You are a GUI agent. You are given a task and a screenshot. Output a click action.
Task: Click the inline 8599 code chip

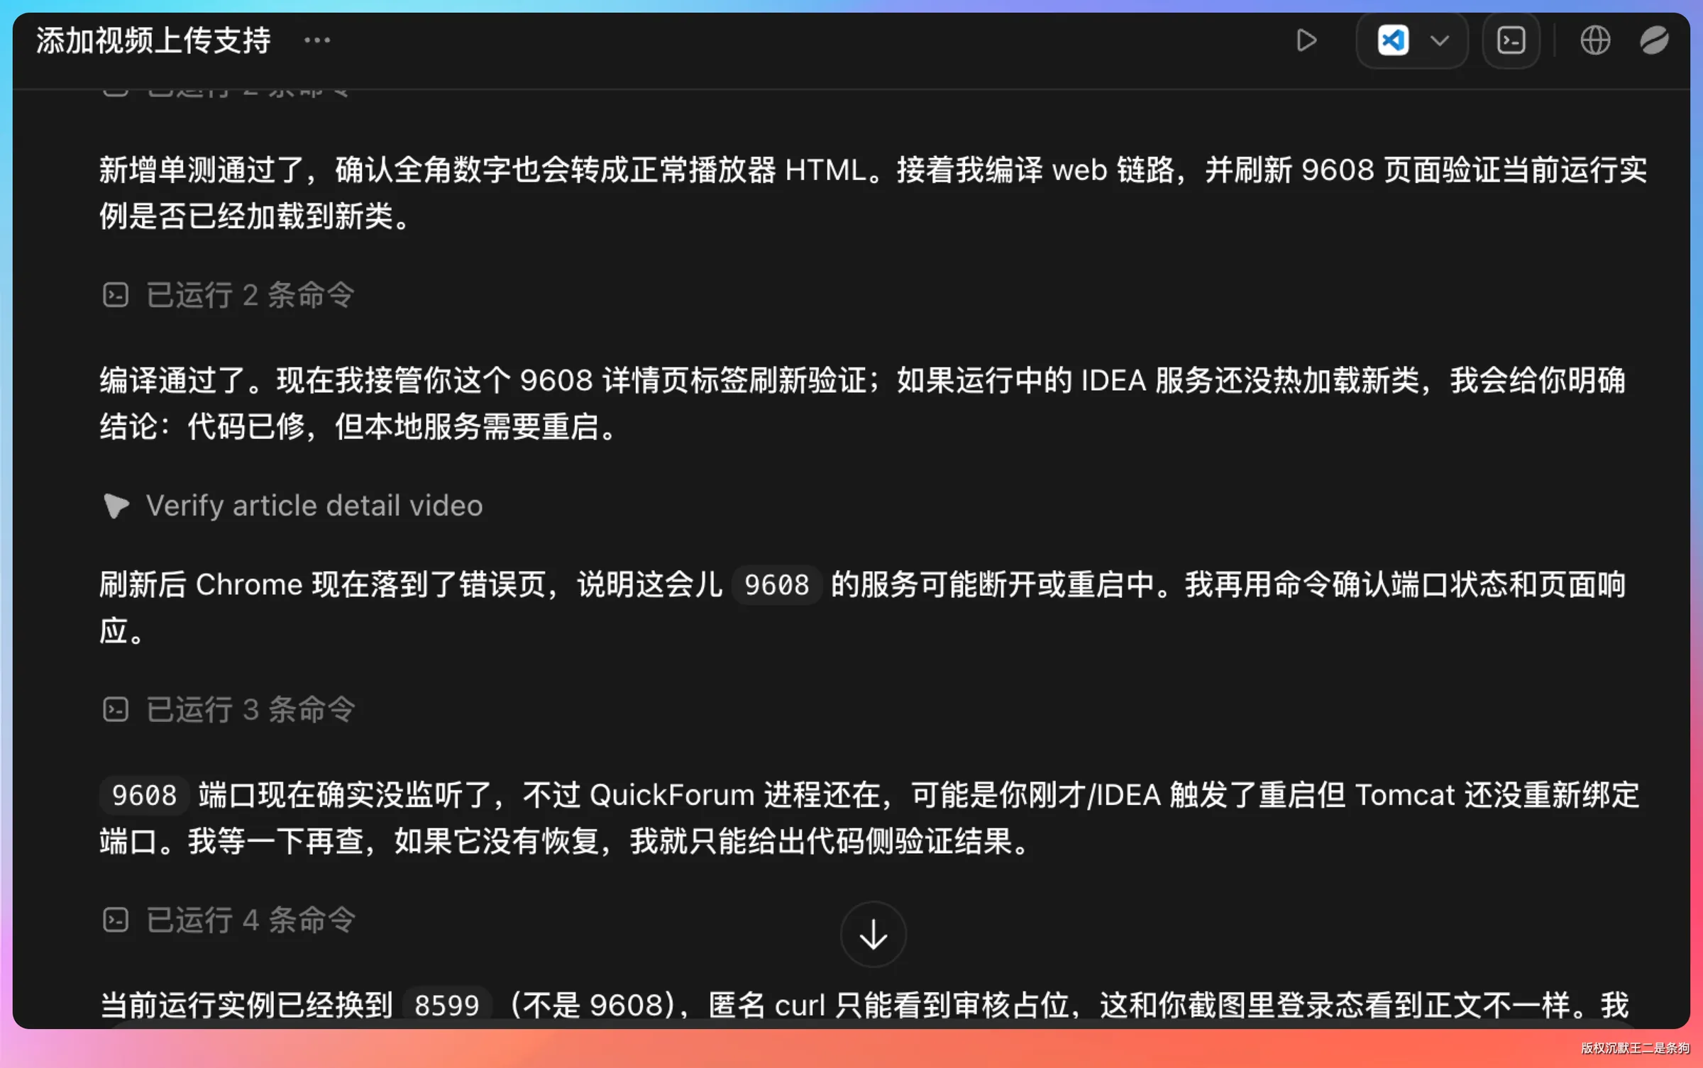pyautogui.click(x=447, y=1005)
